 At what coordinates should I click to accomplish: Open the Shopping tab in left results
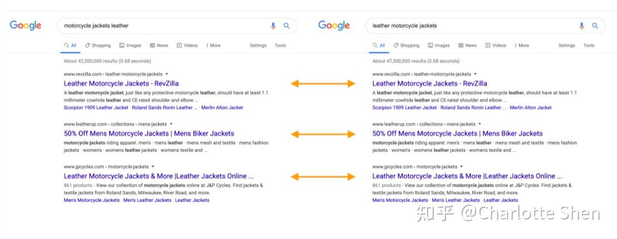tap(98, 46)
